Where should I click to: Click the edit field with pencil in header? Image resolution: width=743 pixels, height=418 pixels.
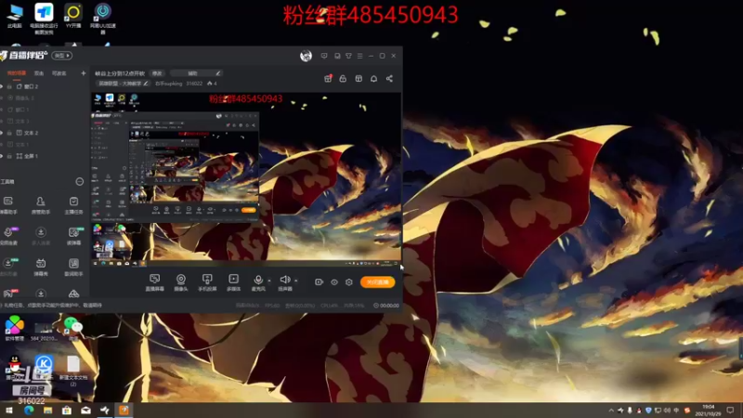tap(196, 73)
